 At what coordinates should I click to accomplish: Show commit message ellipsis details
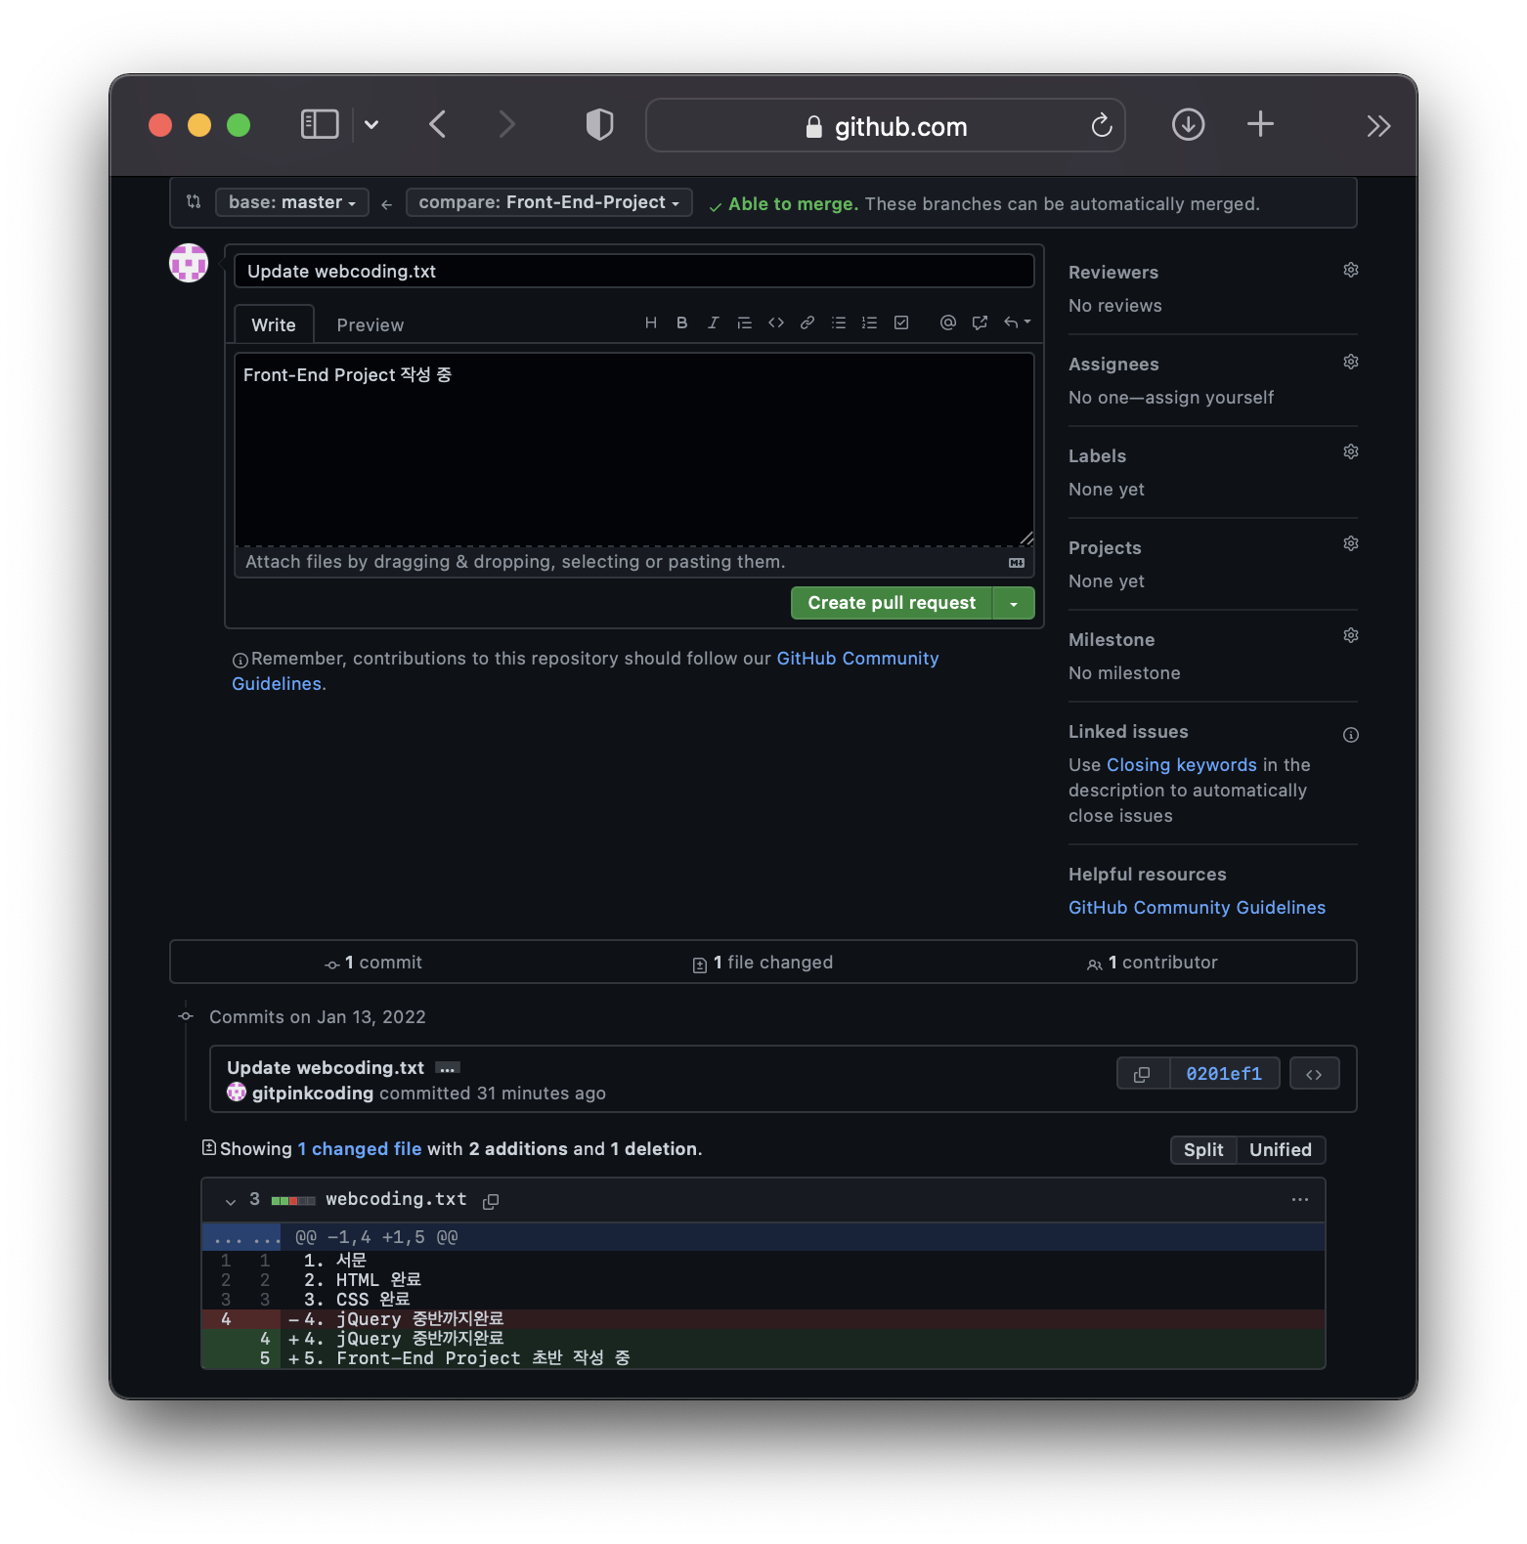pyautogui.click(x=448, y=1068)
